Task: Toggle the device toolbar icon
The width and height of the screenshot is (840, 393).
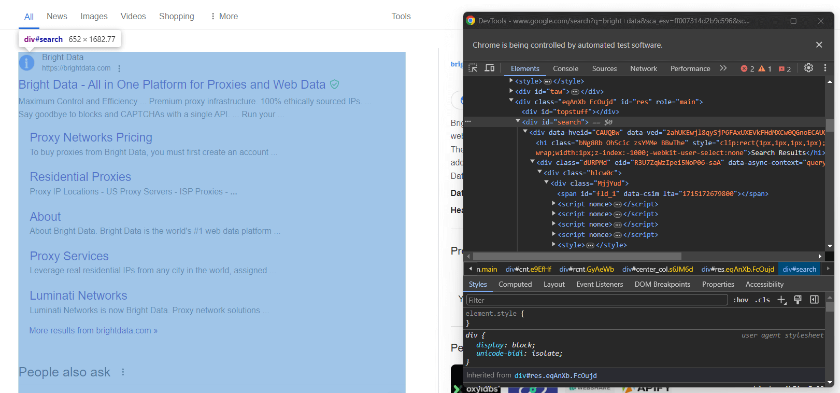Action: point(489,68)
